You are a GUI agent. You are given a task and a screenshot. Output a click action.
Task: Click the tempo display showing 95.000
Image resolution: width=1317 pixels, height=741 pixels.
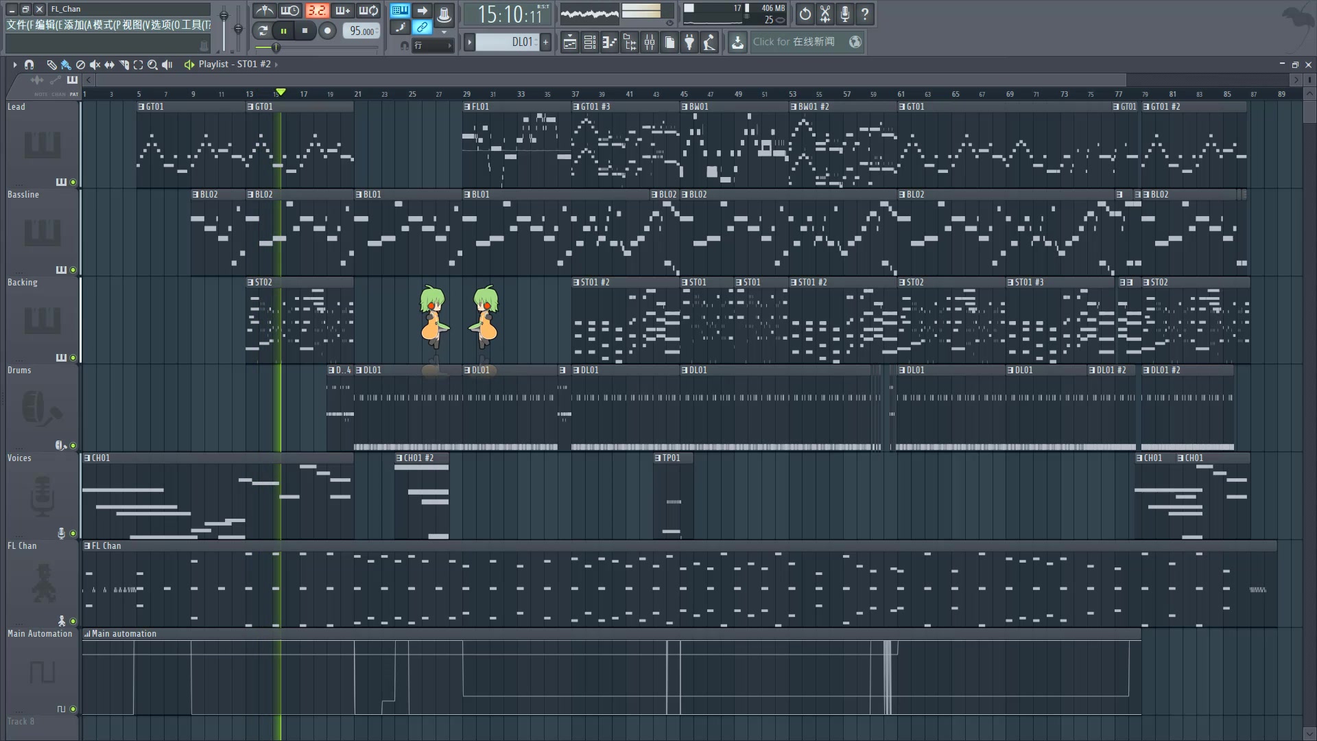coord(361,31)
